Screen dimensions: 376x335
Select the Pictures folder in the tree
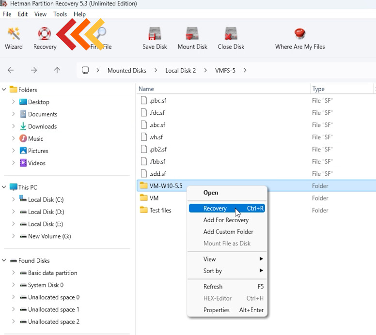tap(38, 151)
